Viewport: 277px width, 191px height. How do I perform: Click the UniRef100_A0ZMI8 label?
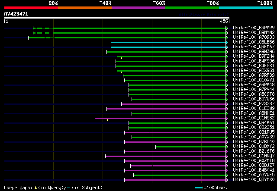point(254,161)
